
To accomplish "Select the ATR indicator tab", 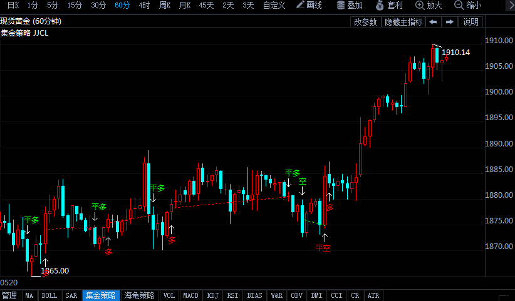I will [x=373, y=295].
